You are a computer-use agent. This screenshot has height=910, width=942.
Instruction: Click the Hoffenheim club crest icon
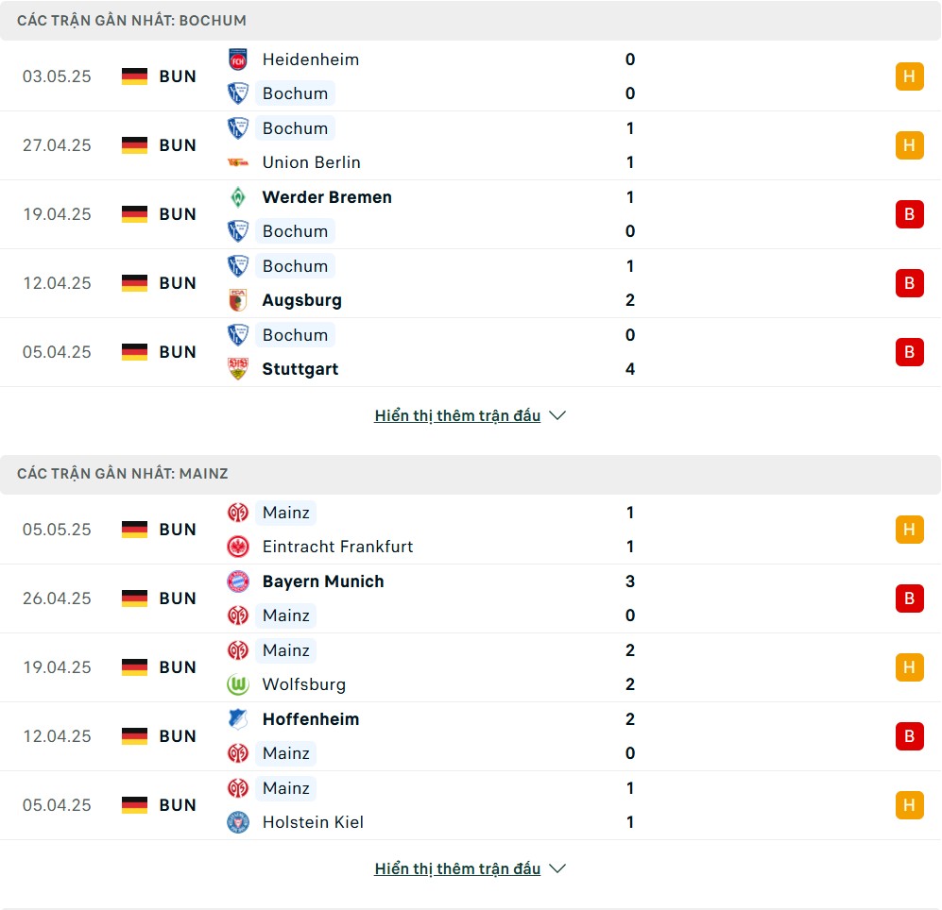pyautogui.click(x=238, y=719)
